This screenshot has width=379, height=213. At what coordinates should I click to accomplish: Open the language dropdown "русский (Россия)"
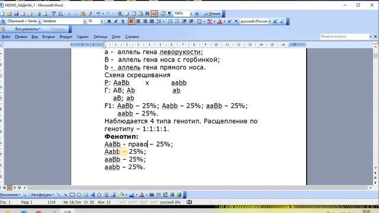point(270,21)
